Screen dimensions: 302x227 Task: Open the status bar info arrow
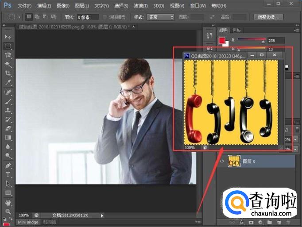click(102, 215)
